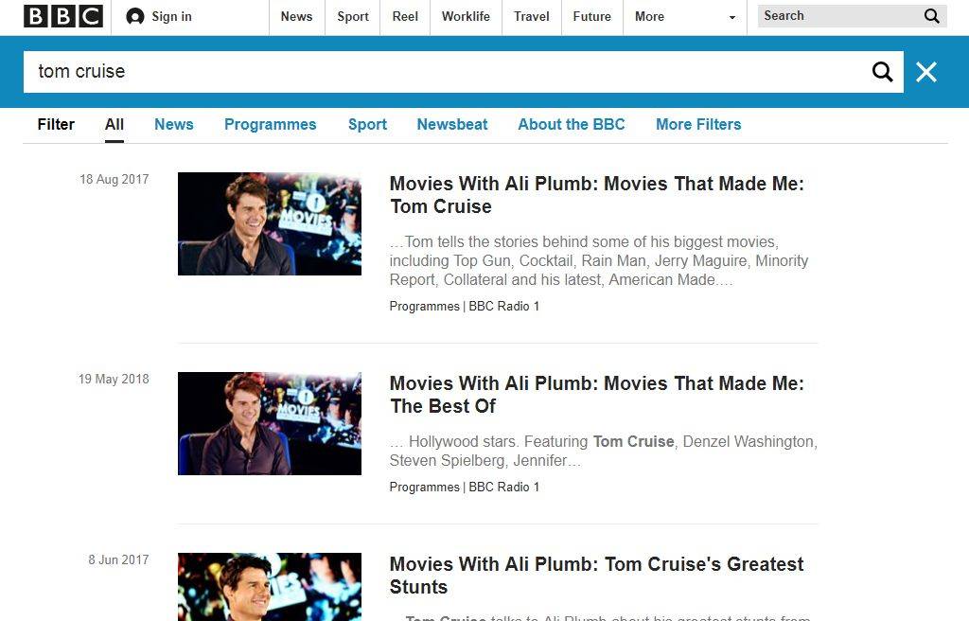969x621 pixels.
Task: Click summary starting 'Tom tells the stories'
Action: click(x=599, y=260)
